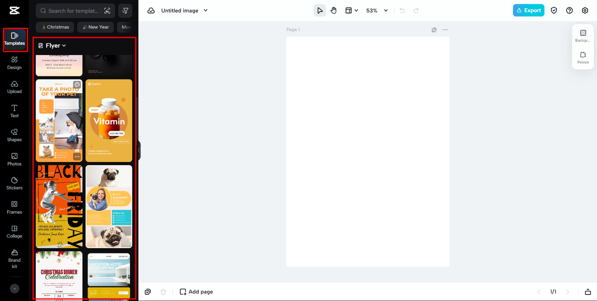The image size is (597, 301).
Task: Open the Shapes panel
Action: pos(14,135)
